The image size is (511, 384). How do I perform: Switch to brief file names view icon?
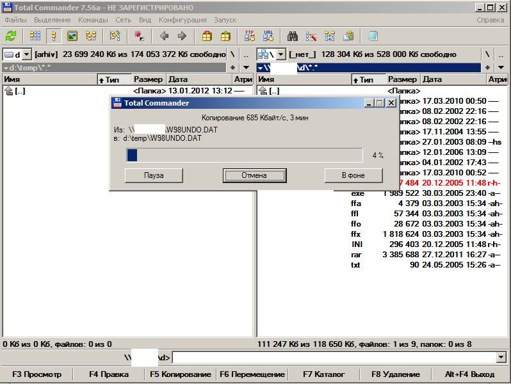(35, 36)
